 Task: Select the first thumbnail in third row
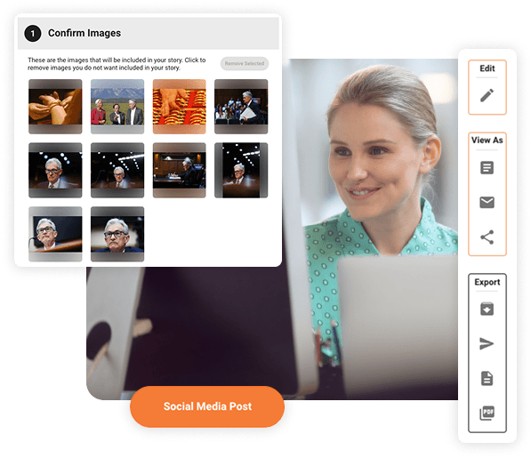[x=55, y=234]
